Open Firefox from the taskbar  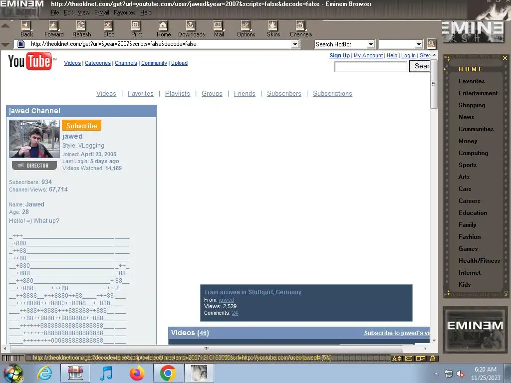coord(137,373)
